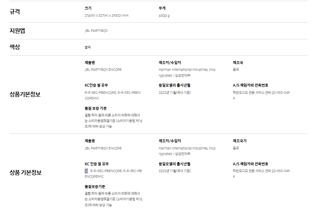This screenshot has width=316, height=209.
Task: Select the 결함·하자 warranty paragraph under 품질 보증 기준
Action: (x=114, y=121)
